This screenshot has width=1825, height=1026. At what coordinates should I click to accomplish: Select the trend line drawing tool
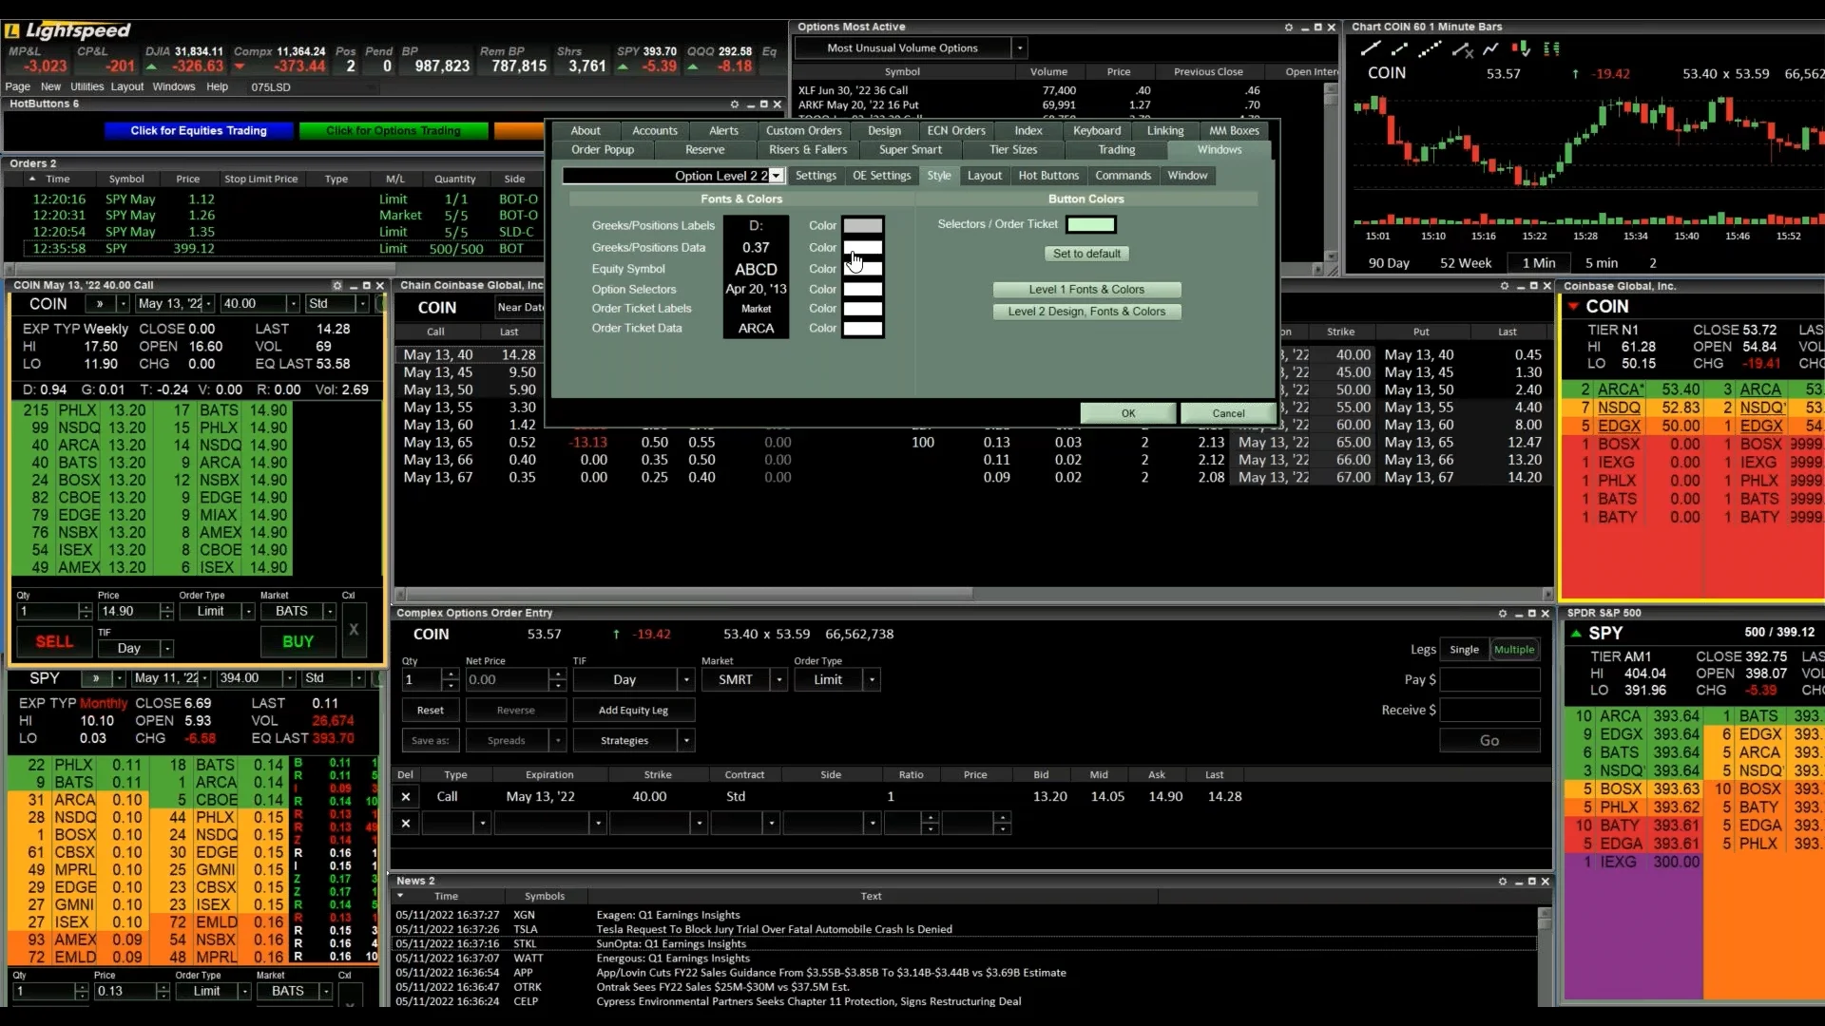pyautogui.click(x=1370, y=48)
